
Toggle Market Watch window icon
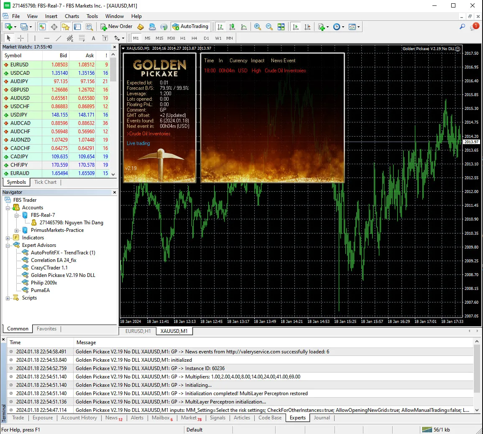tap(42, 27)
